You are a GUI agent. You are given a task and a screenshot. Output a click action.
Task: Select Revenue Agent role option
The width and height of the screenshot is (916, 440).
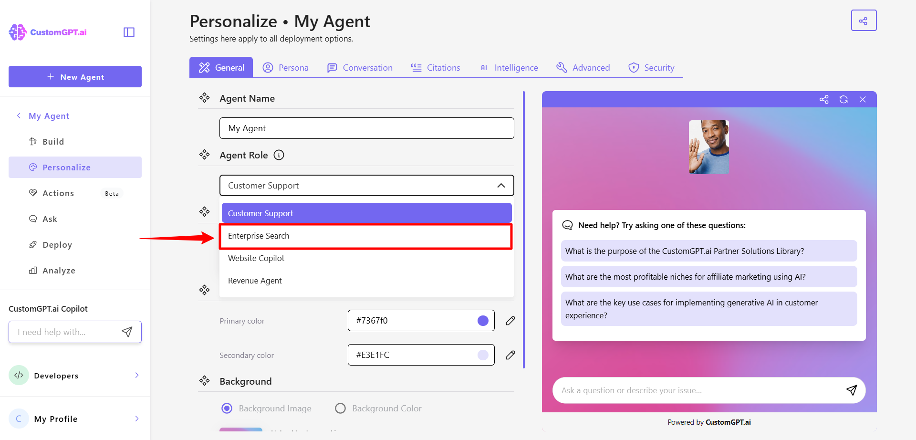(x=366, y=281)
